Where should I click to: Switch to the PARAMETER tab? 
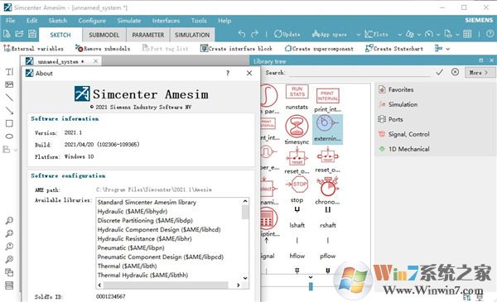click(x=148, y=35)
